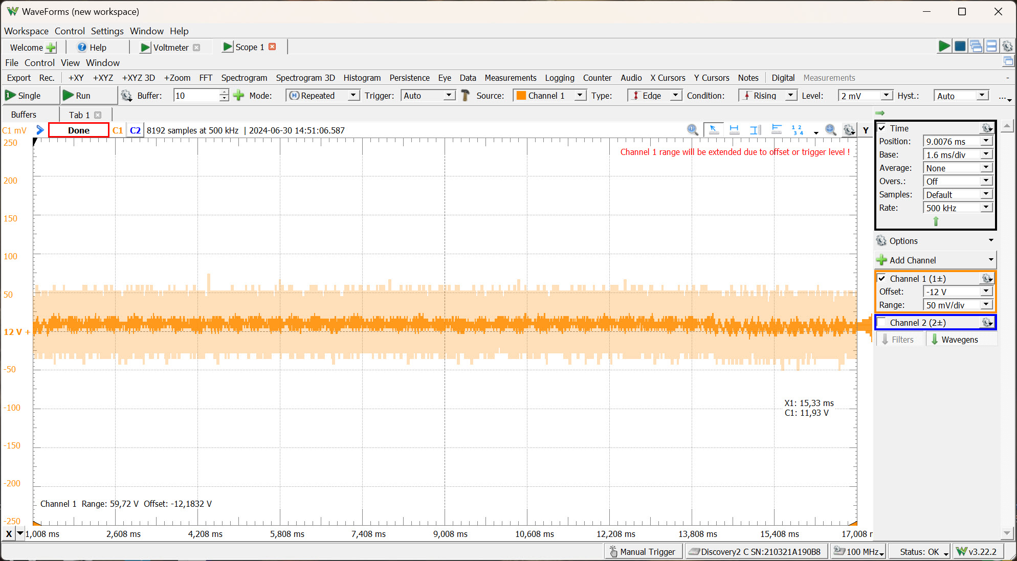Enable the Channel 2 checkbox
Image resolution: width=1017 pixels, height=561 pixels.
point(882,322)
